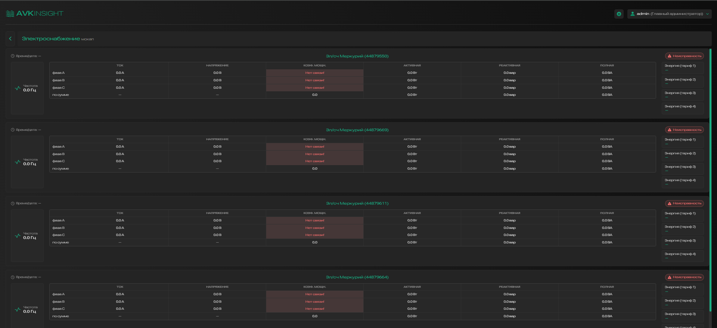Click АКТИВНАЯ column header in meter 44879669 table

point(412,139)
